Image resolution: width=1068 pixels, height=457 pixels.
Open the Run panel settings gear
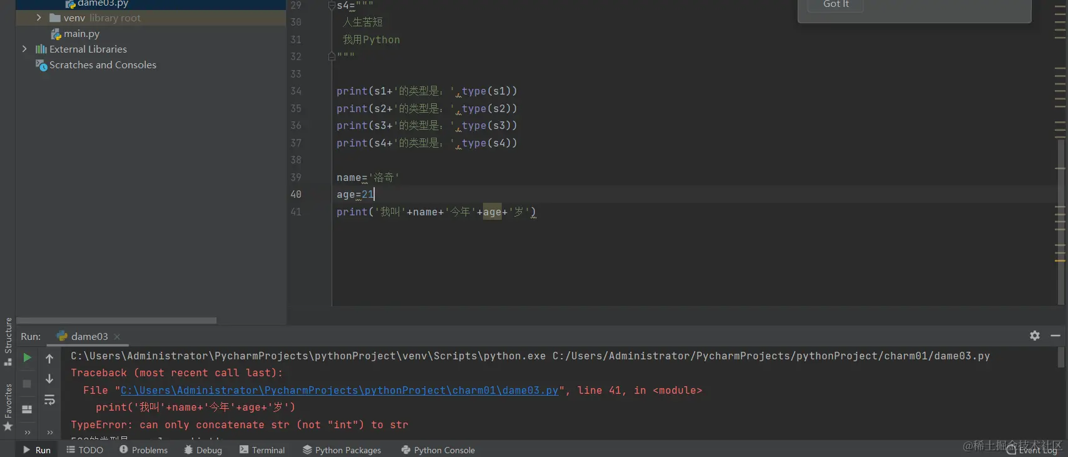tap(1035, 336)
